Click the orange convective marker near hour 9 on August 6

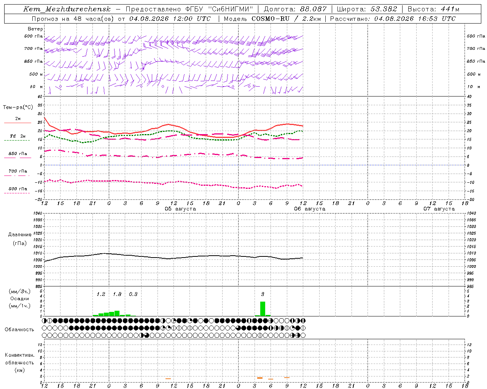[x=287, y=377]
